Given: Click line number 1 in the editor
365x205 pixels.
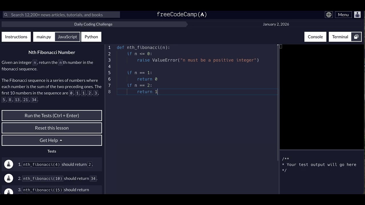Looking at the screenshot, I should tap(109, 48).
